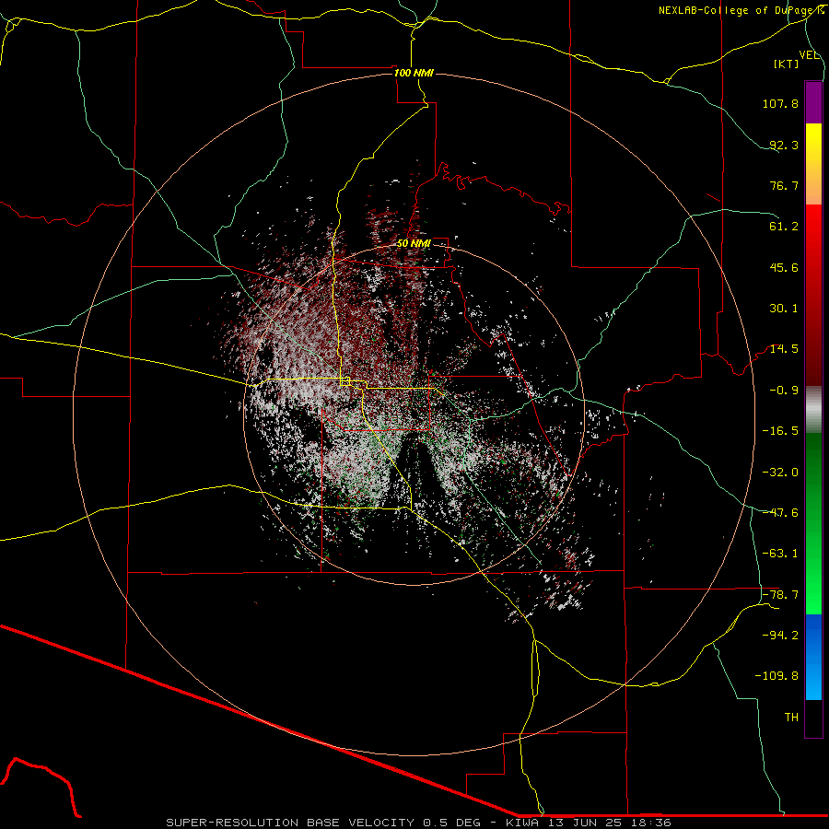The image size is (829, 829).
Task: Click the -32.0 legend value
Action: click(x=780, y=473)
